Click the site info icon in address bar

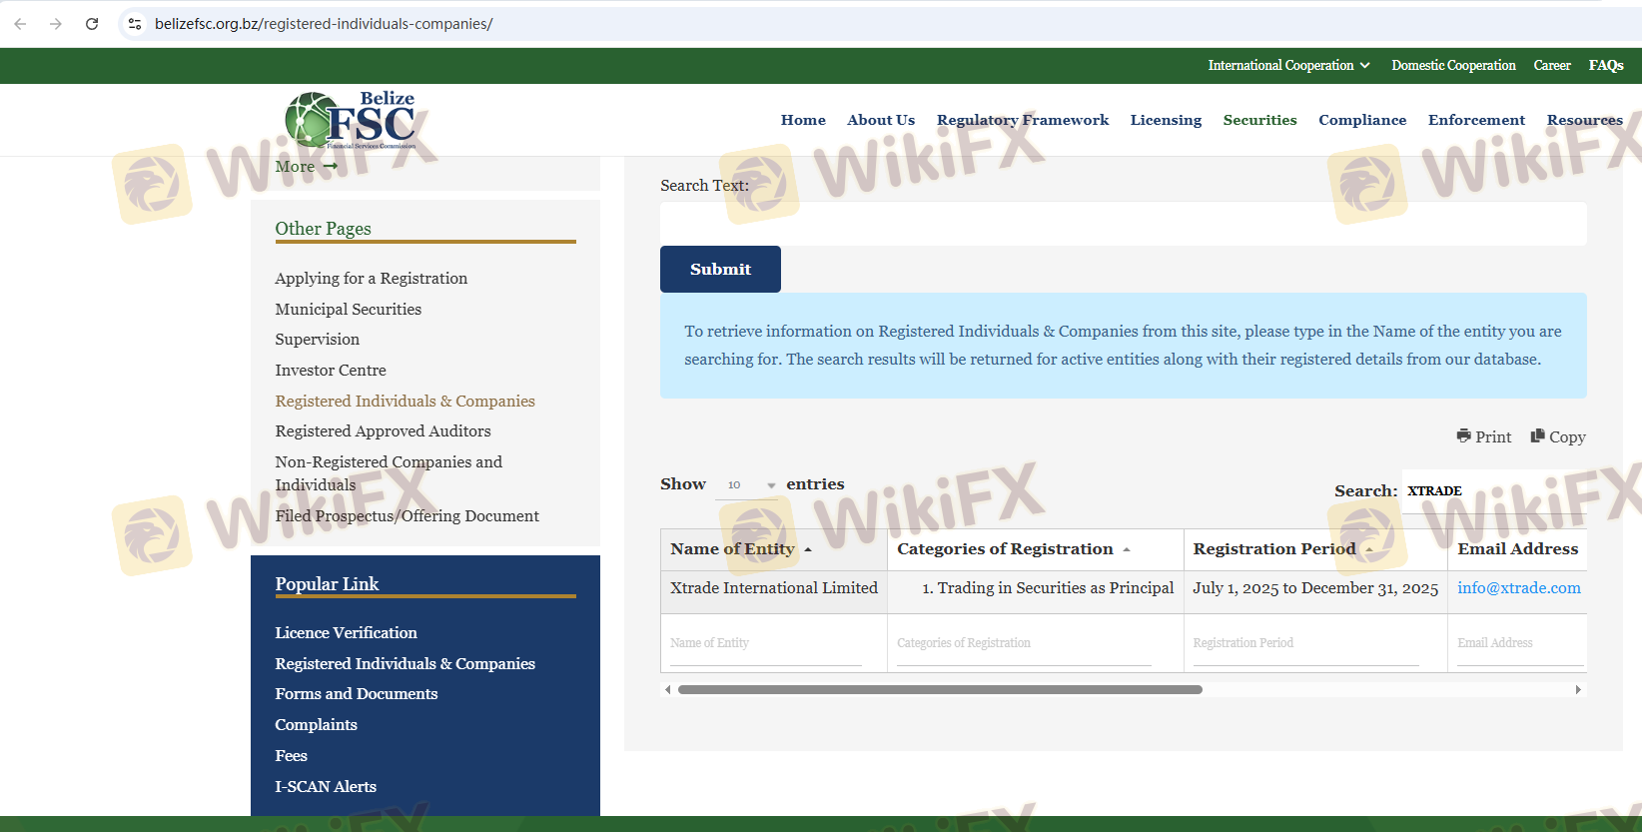pos(135,24)
